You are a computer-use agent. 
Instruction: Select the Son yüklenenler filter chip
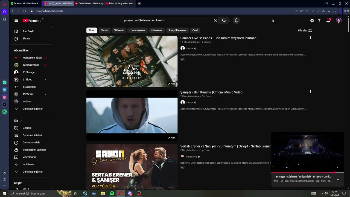tap(177, 30)
